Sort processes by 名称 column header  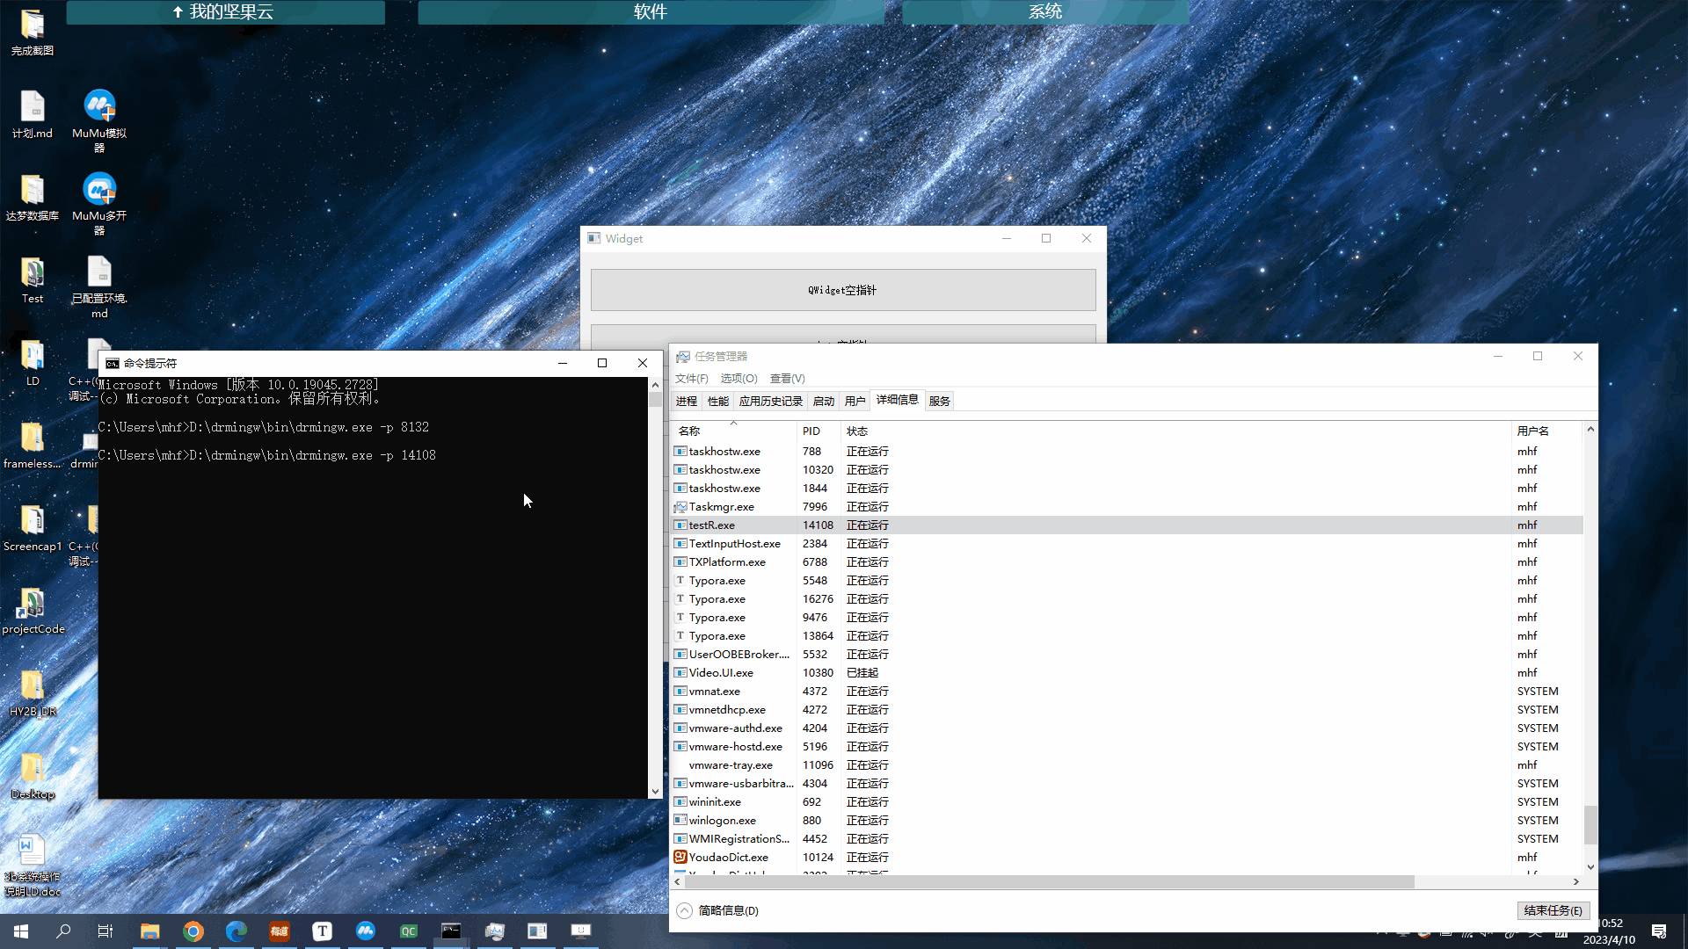[x=689, y=431]
